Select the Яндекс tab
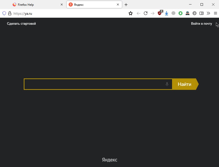The height and width of the screenshot is (167, 219). (x=94, y=4)
